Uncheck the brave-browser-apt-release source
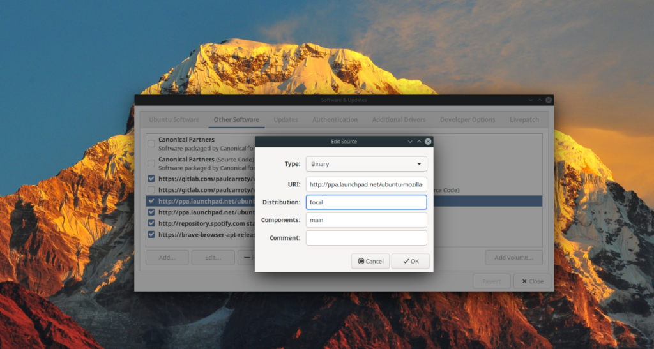 click(x=151, y=235)
